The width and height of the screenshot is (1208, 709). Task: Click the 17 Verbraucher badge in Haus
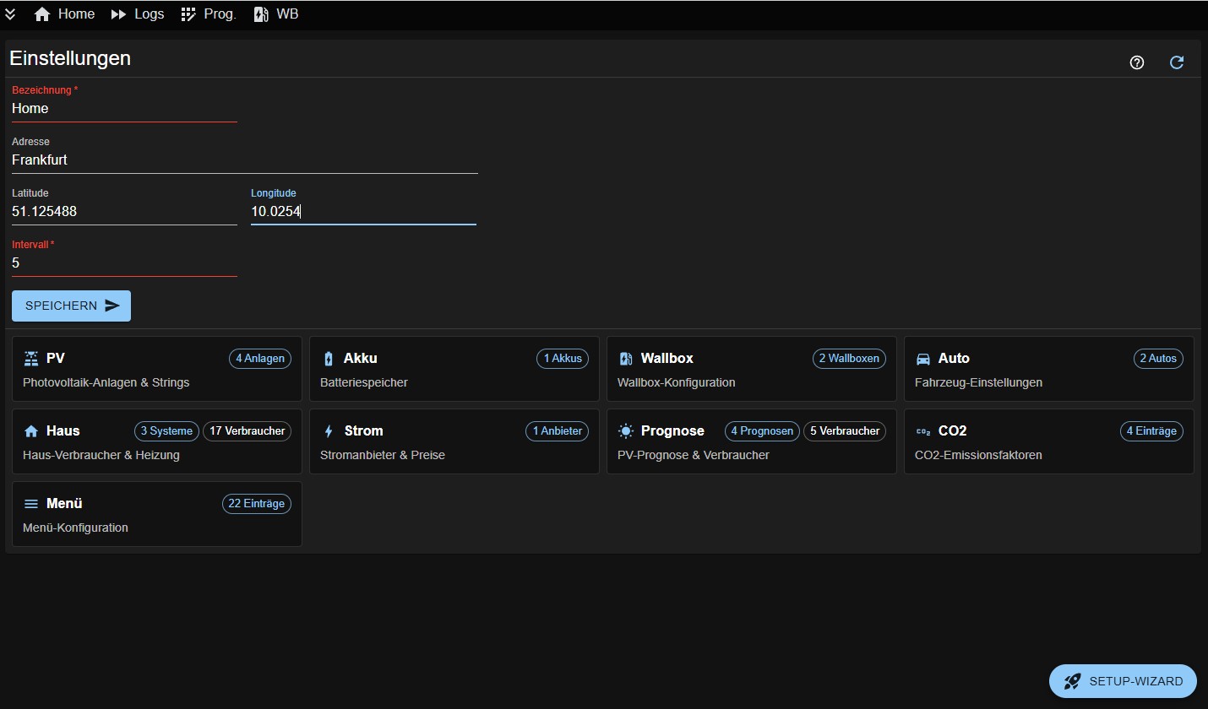247,431
